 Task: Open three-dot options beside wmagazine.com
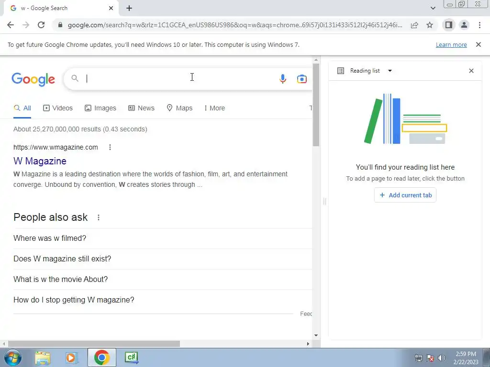(x=110, y=147)
